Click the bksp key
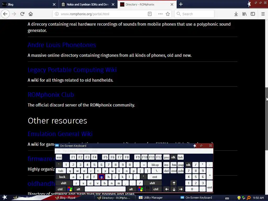Screen dimensions: 268x201 pyautogui.click(x=155, y=165)
